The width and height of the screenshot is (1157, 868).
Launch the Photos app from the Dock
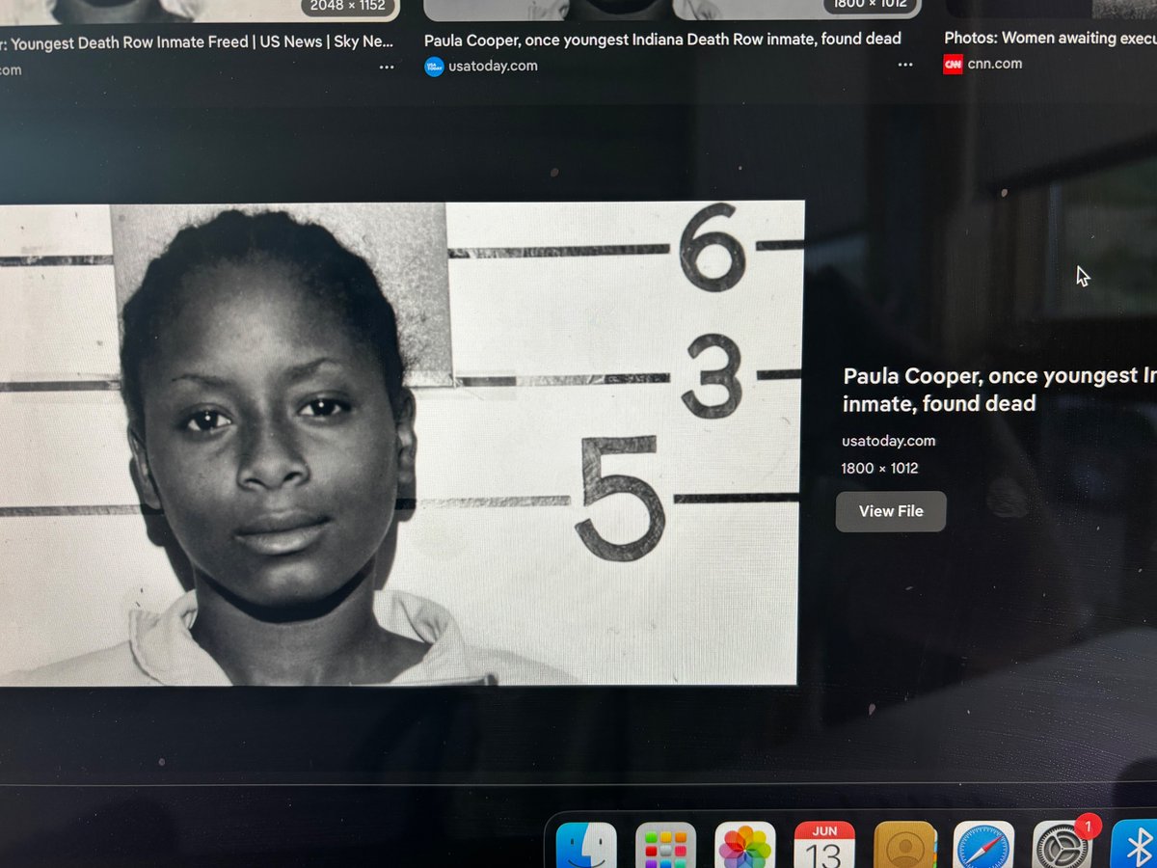click(x=745, y=847)
